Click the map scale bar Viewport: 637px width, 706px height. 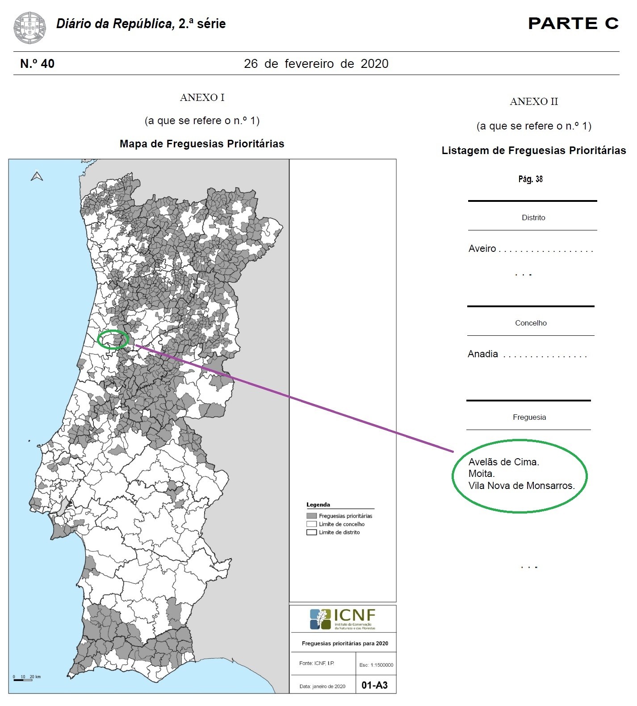pyautogui.click(x=23, y=680)
